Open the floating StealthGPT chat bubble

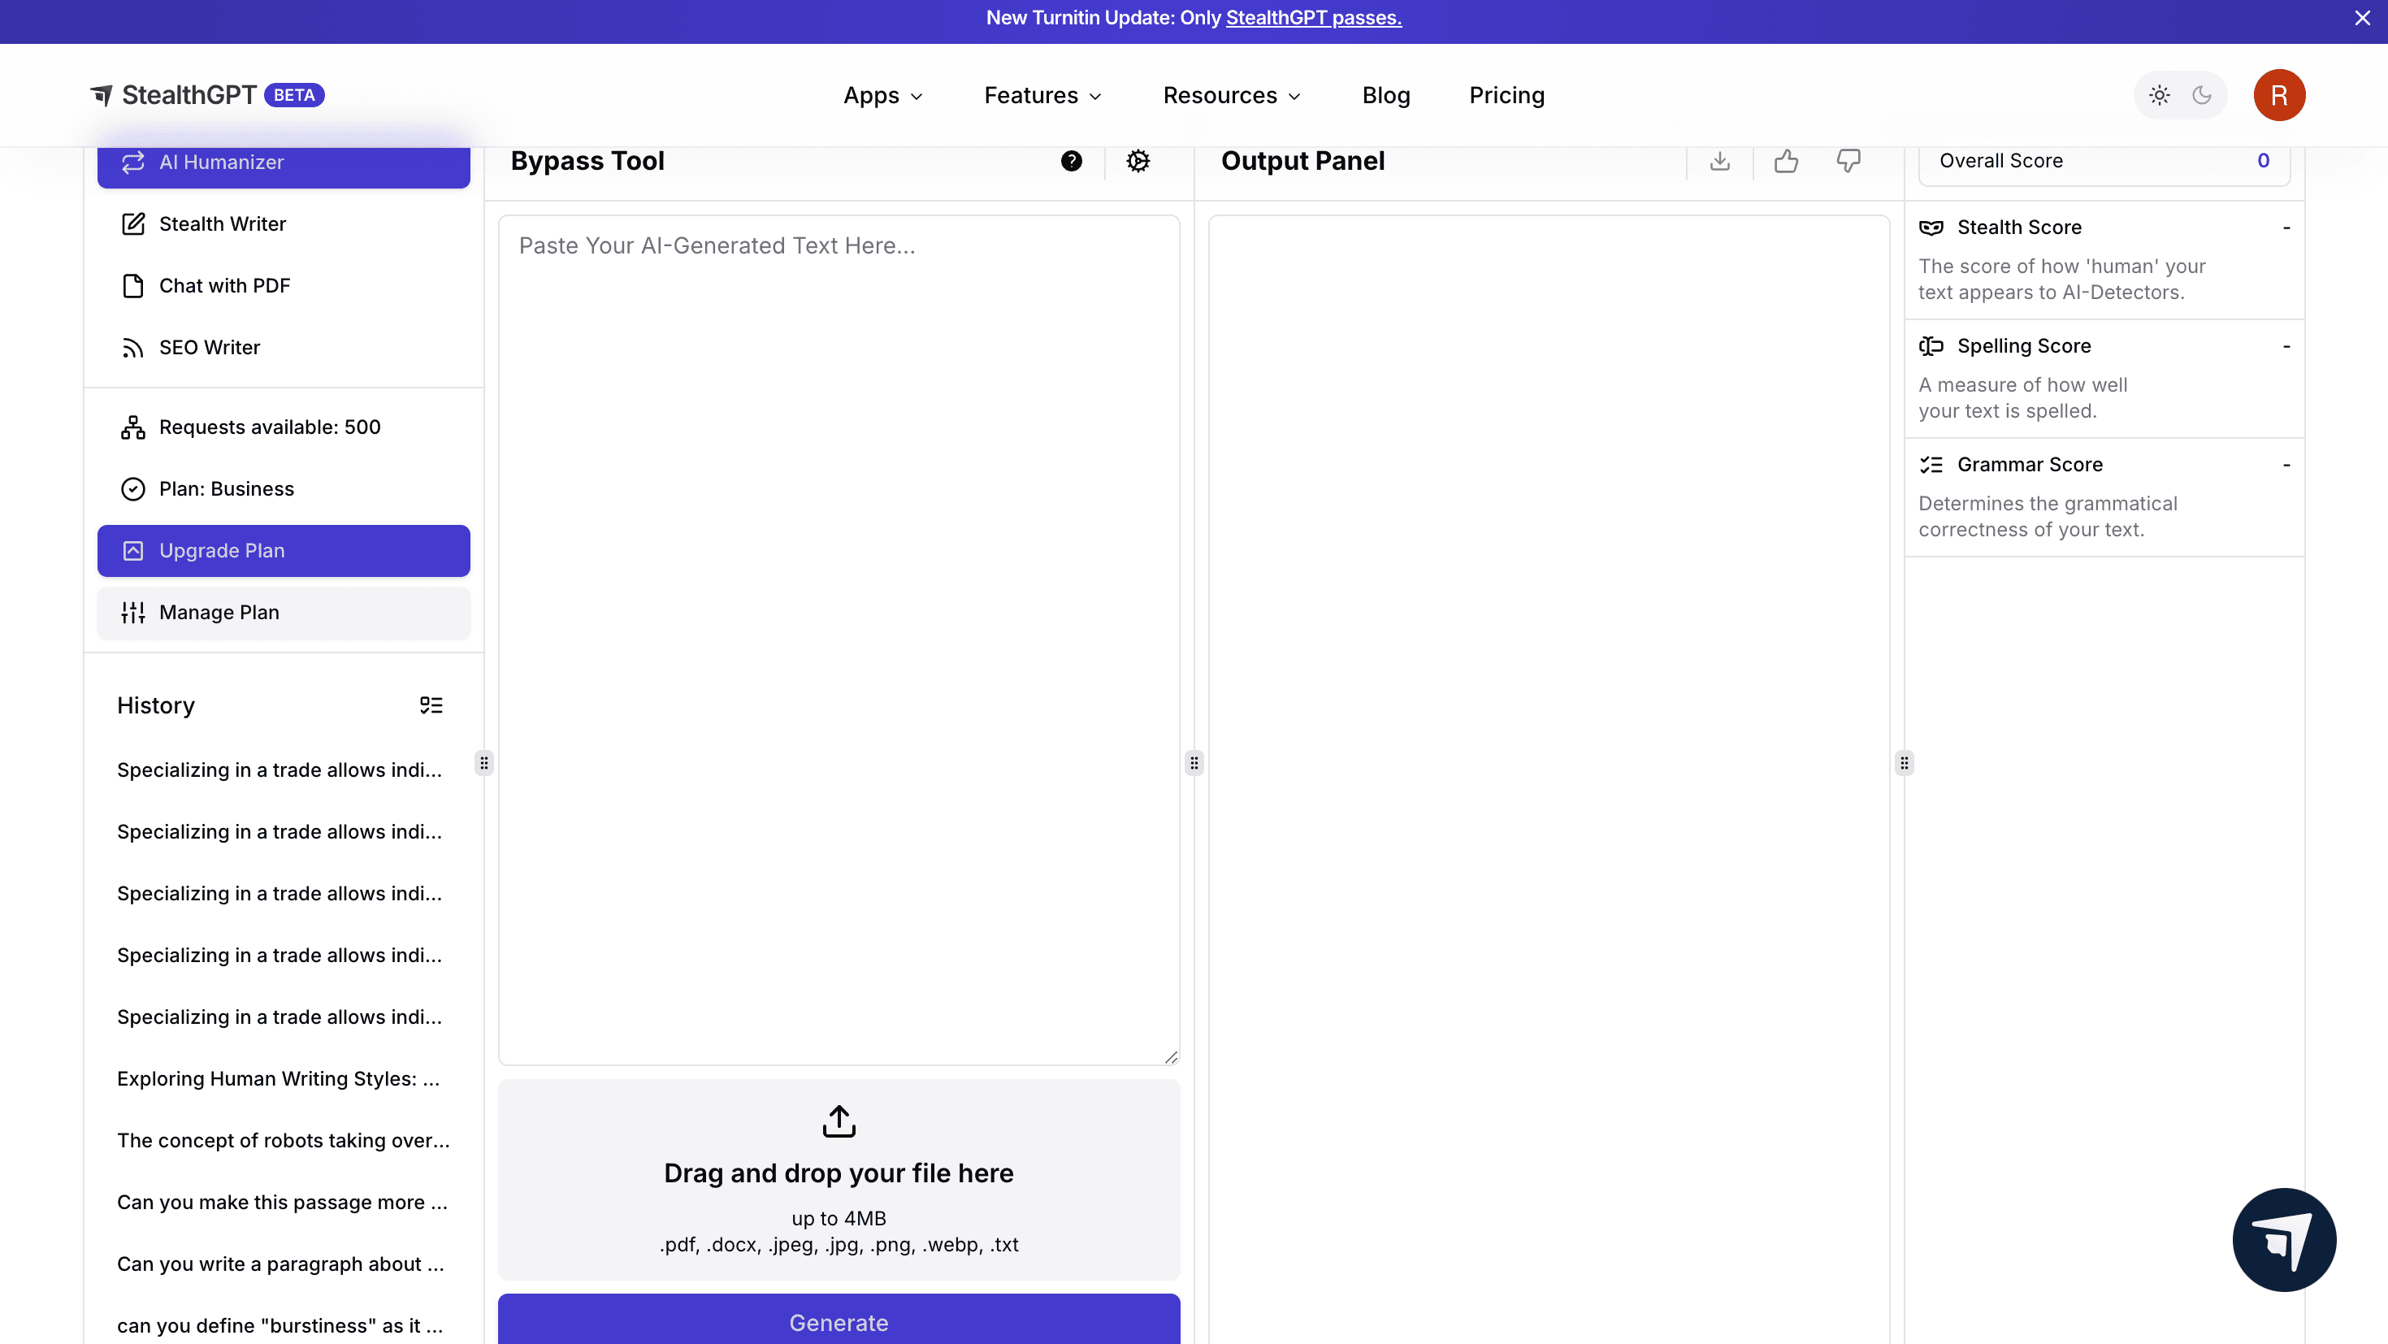click(x=2283, y=1239)
